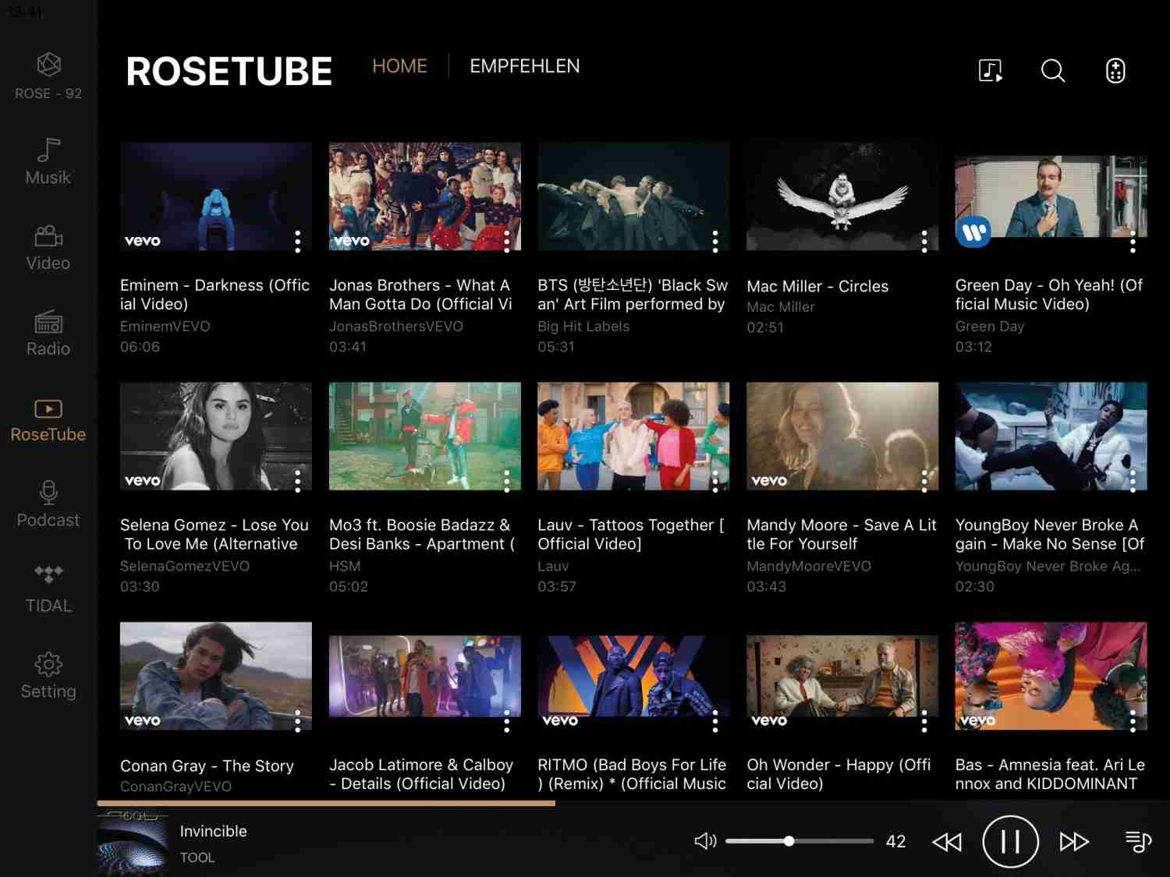Open options for Bas Amnesia video
This screenshot has width=1170, height=877.
click(x=1133, y=721)
